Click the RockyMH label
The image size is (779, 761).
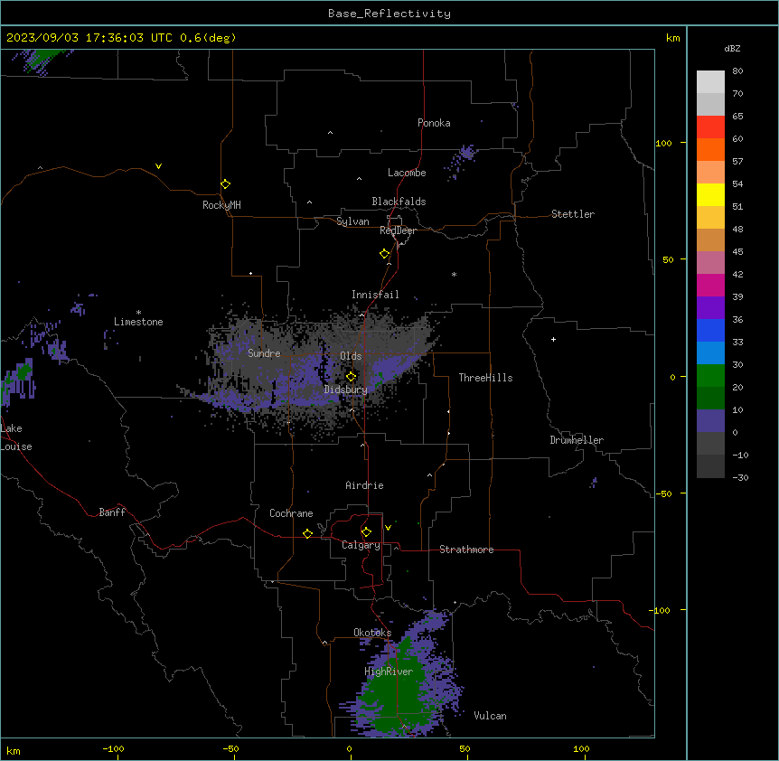221,205
